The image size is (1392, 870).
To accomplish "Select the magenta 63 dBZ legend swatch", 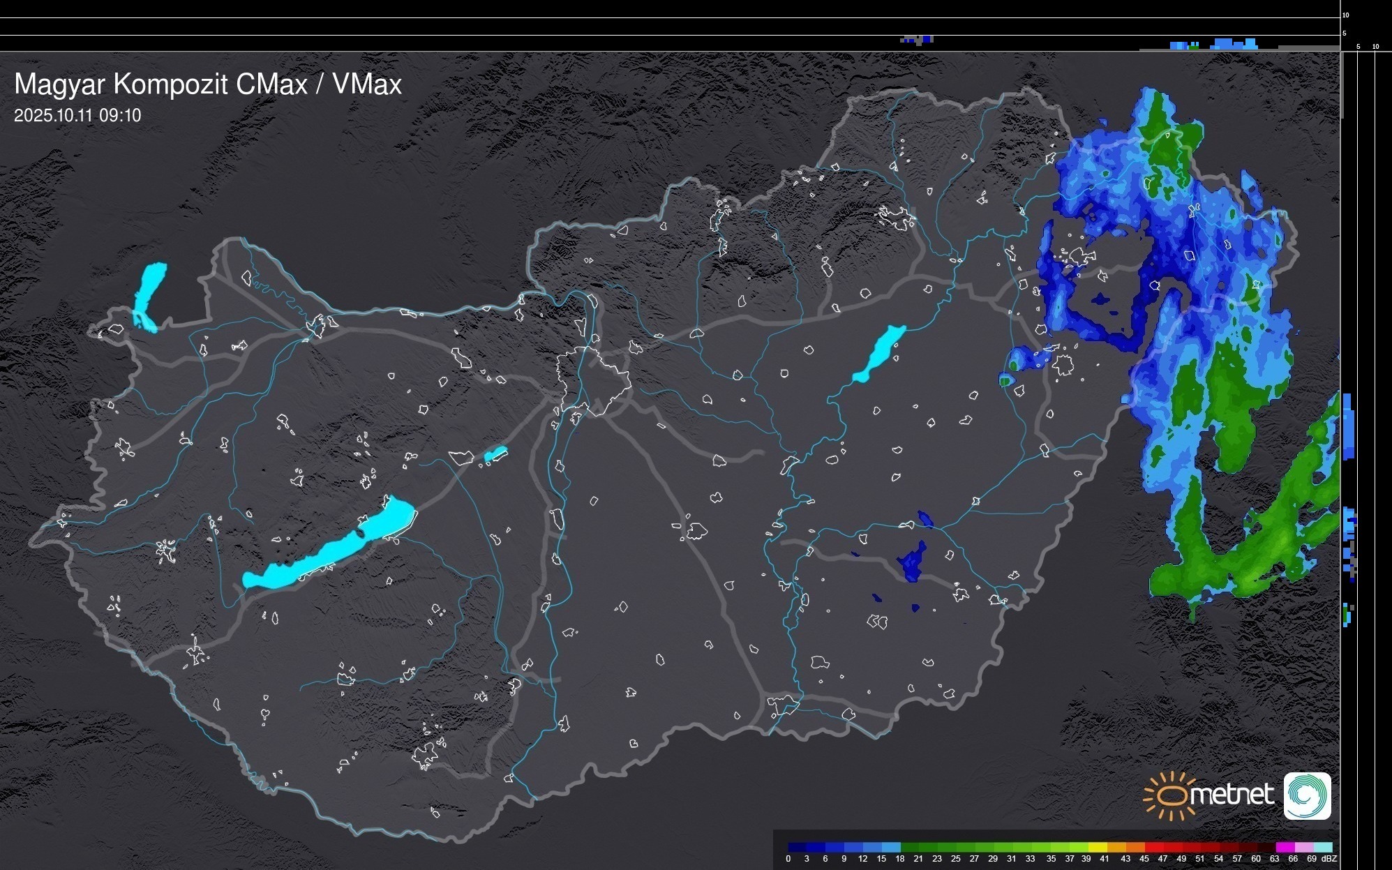I will [1284, 847].
